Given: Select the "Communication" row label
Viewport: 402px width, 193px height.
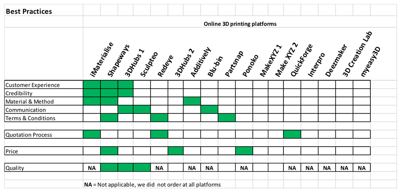Looking at the screenshot, I should pyautogui.click(x=25, y=110).
